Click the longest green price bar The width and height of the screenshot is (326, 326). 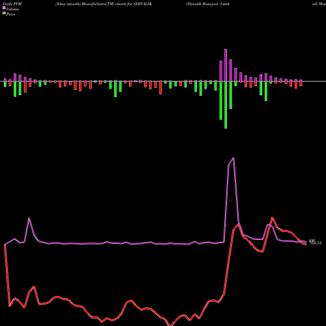coord(226,105)
